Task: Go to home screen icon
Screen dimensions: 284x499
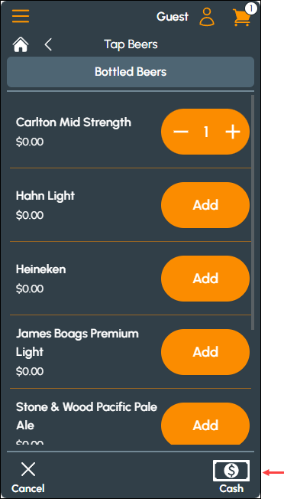Action: click(21, 44)
